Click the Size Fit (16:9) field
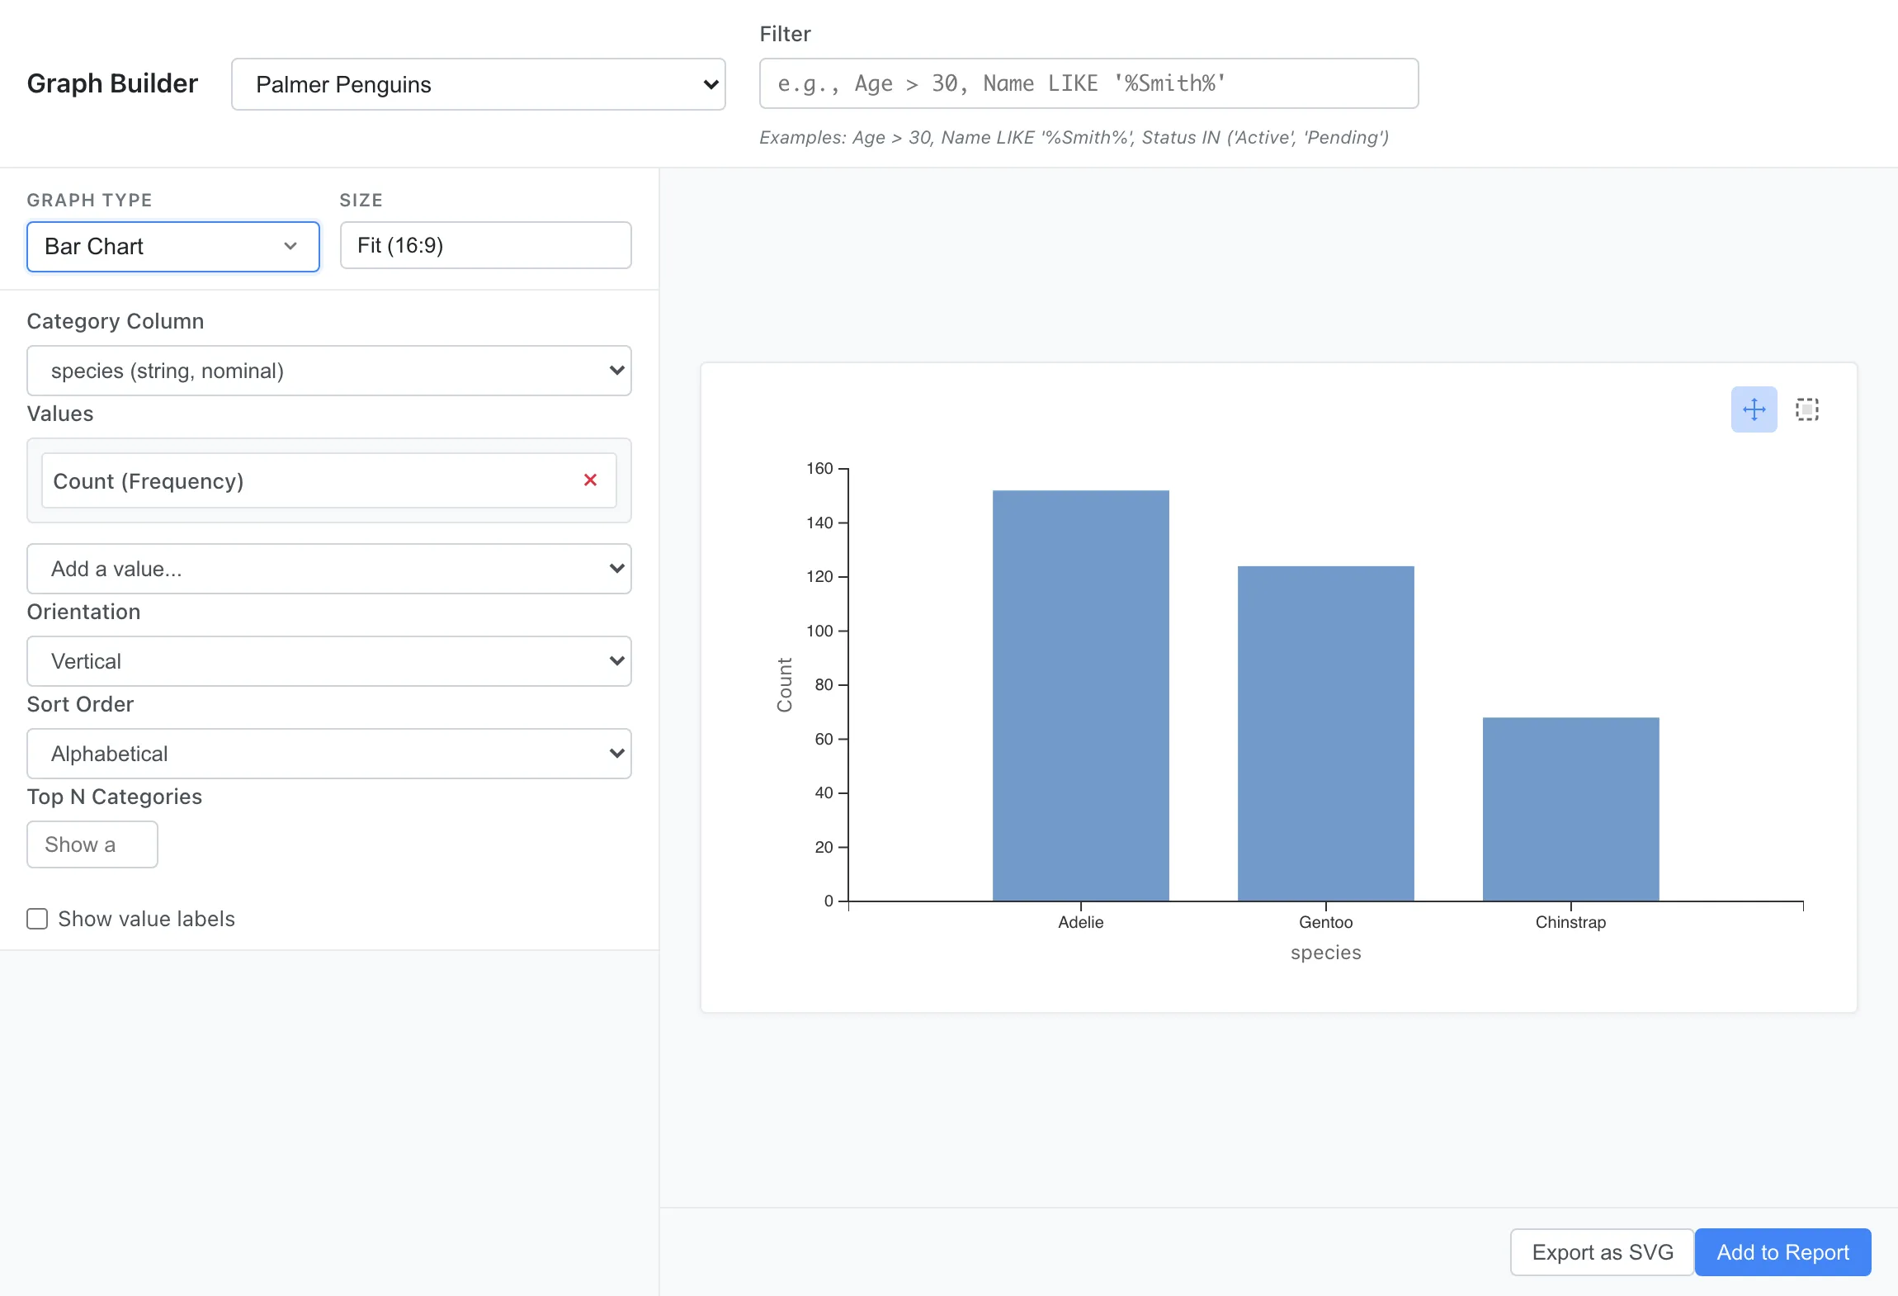The image size is (1898, 1296). point(485,245)
